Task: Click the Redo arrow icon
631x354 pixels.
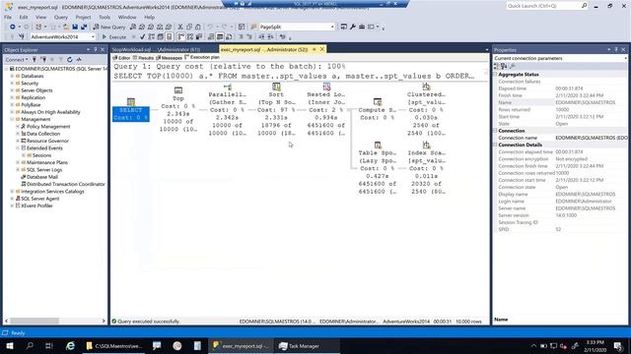Action: tap(224, 27)
